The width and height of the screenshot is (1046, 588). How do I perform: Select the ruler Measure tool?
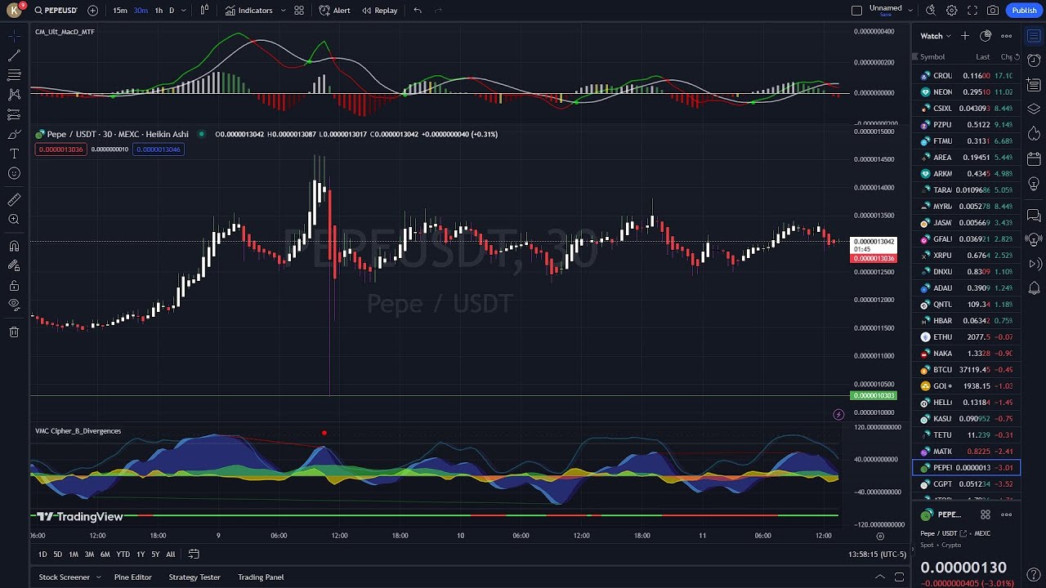(14, 200)
